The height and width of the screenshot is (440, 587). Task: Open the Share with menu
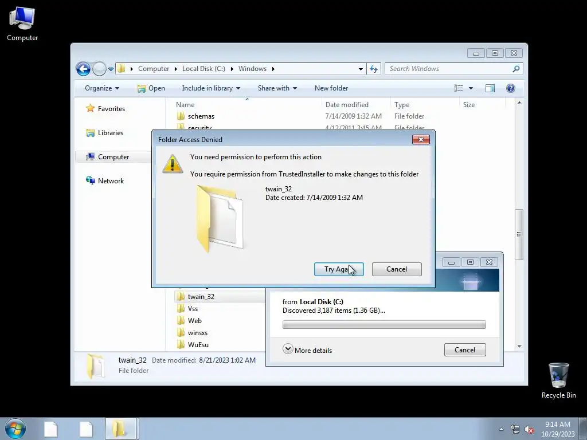[x=277, y=88]
